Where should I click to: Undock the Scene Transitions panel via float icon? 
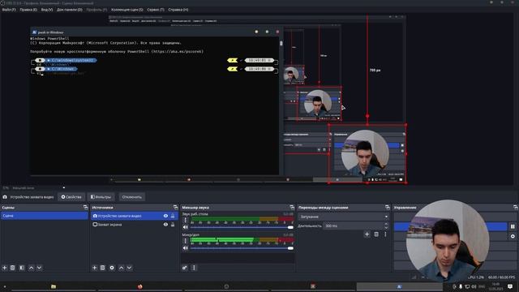point(388,208)
